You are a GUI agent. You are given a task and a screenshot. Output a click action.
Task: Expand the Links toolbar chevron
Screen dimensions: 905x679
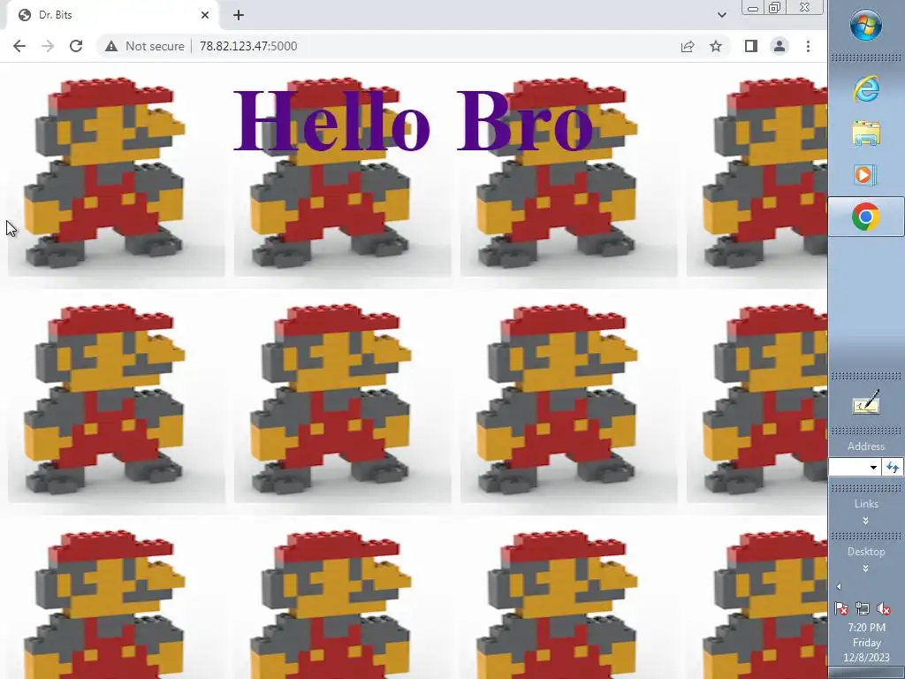866,521
